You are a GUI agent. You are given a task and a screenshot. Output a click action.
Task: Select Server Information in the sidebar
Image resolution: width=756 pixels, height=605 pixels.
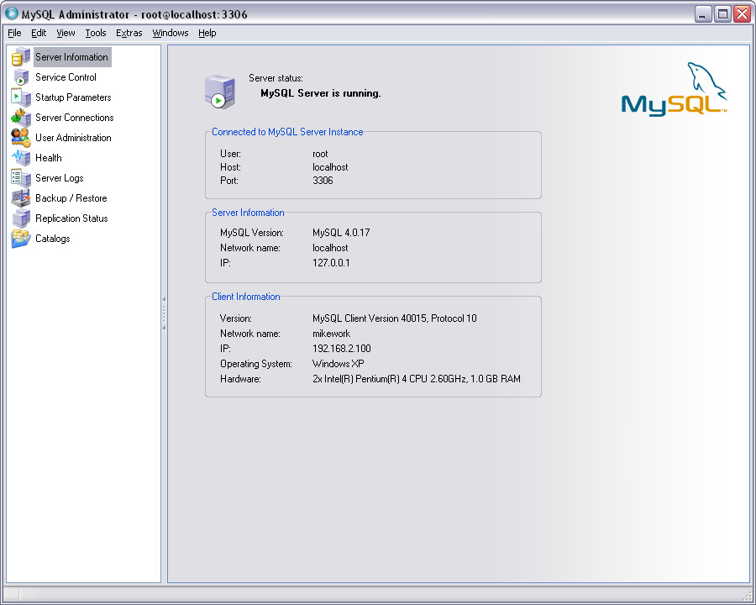(x=72, y=57)
